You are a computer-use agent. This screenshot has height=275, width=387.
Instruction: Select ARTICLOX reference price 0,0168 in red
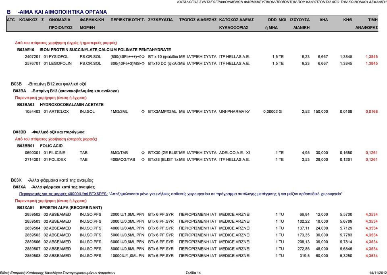tap(371, 112)
